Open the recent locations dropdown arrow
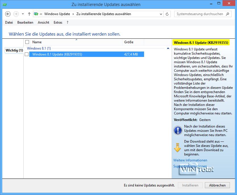This screenshot has height=195, width=237. (23, 14)
